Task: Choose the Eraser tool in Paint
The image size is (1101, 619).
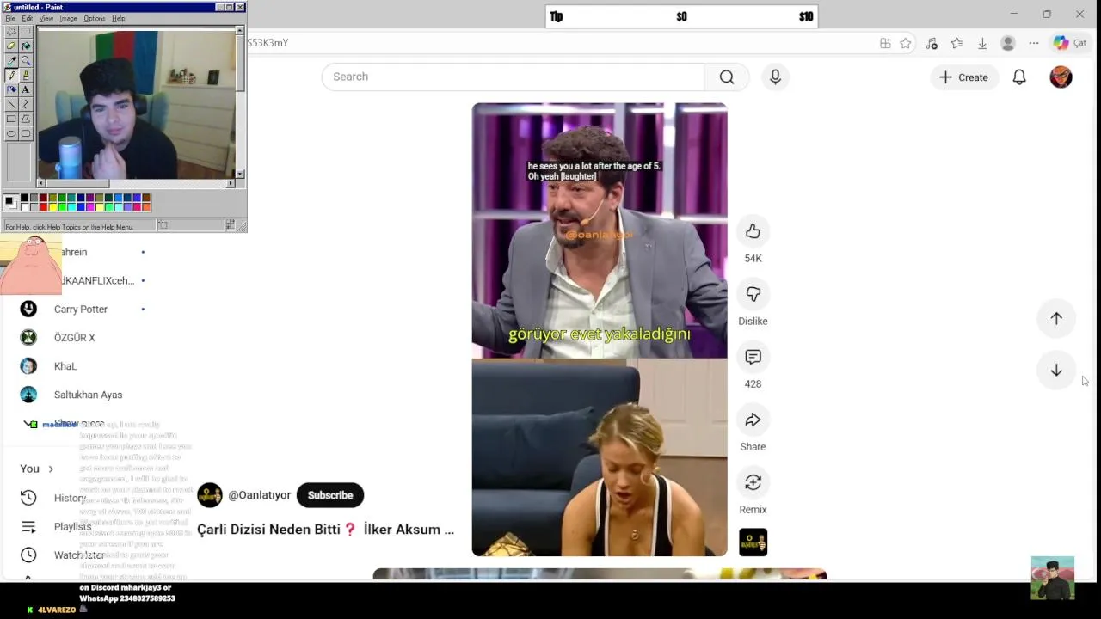Action: point(11,46)
